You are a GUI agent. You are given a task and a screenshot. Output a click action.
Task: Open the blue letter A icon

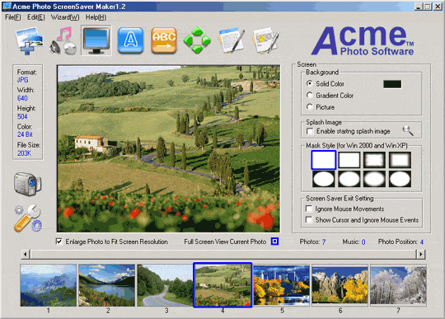point(130,40)
